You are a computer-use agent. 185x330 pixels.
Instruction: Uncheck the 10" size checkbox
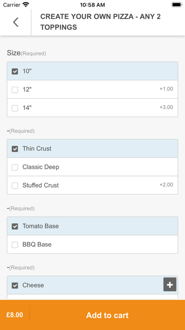click(x=15, y=71)
